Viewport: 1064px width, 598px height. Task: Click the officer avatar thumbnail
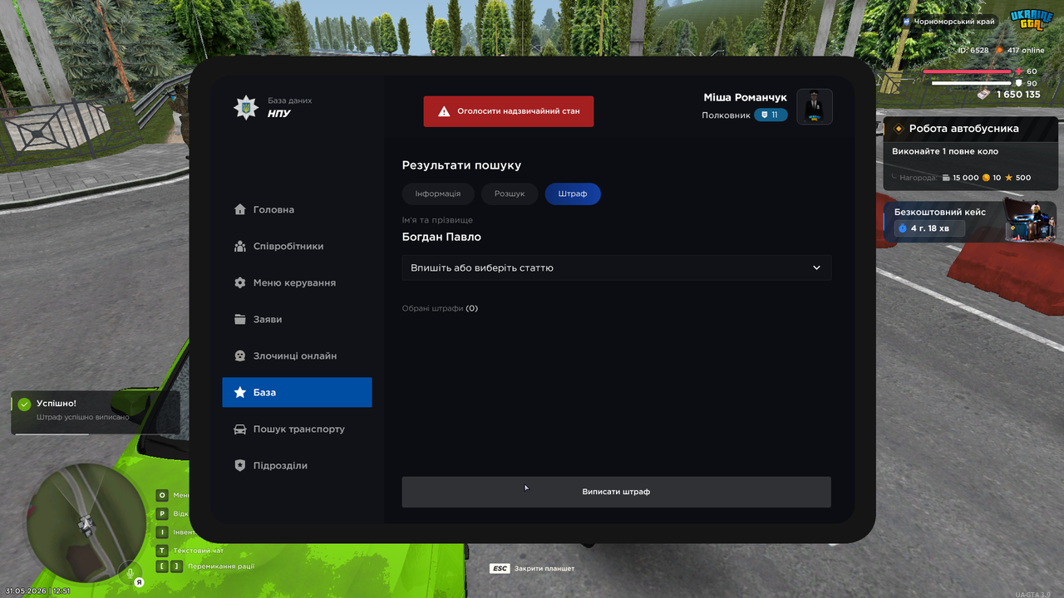(815, 106)
